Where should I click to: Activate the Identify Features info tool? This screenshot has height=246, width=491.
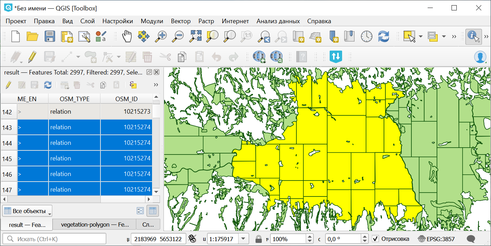coord(473,36)
